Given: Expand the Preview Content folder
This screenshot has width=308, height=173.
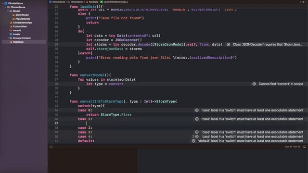Looking at the screenshot, I should (x=8, y=38).
